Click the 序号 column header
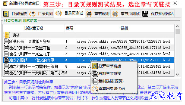Screen dimensions: 185x105 pos(70,28)
